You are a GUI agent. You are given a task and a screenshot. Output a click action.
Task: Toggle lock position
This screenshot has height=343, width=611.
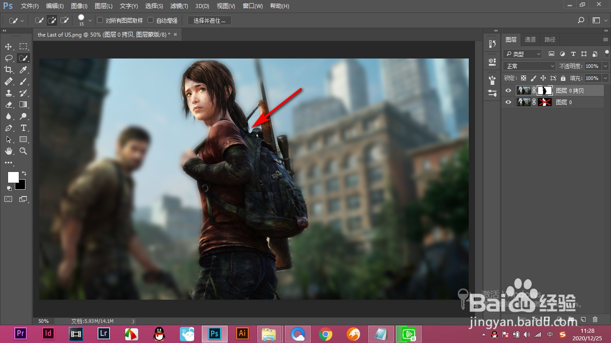pyautogui.click(x=543, y=78)
